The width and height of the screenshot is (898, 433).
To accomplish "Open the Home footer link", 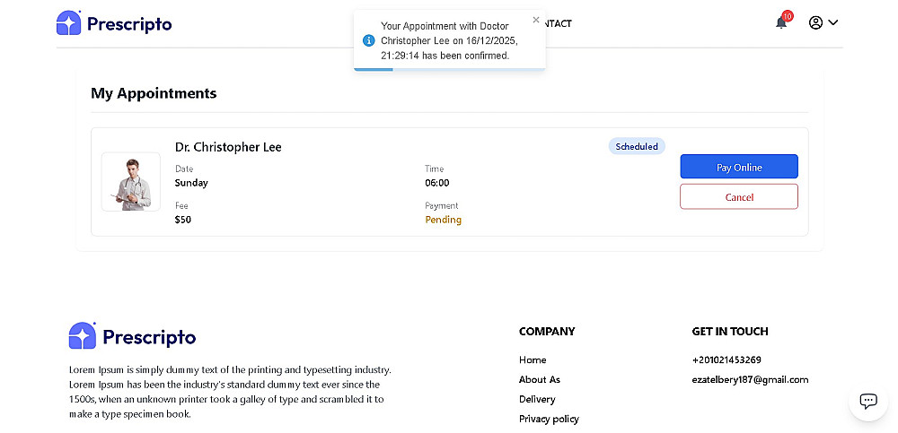I will click(533, 359).
